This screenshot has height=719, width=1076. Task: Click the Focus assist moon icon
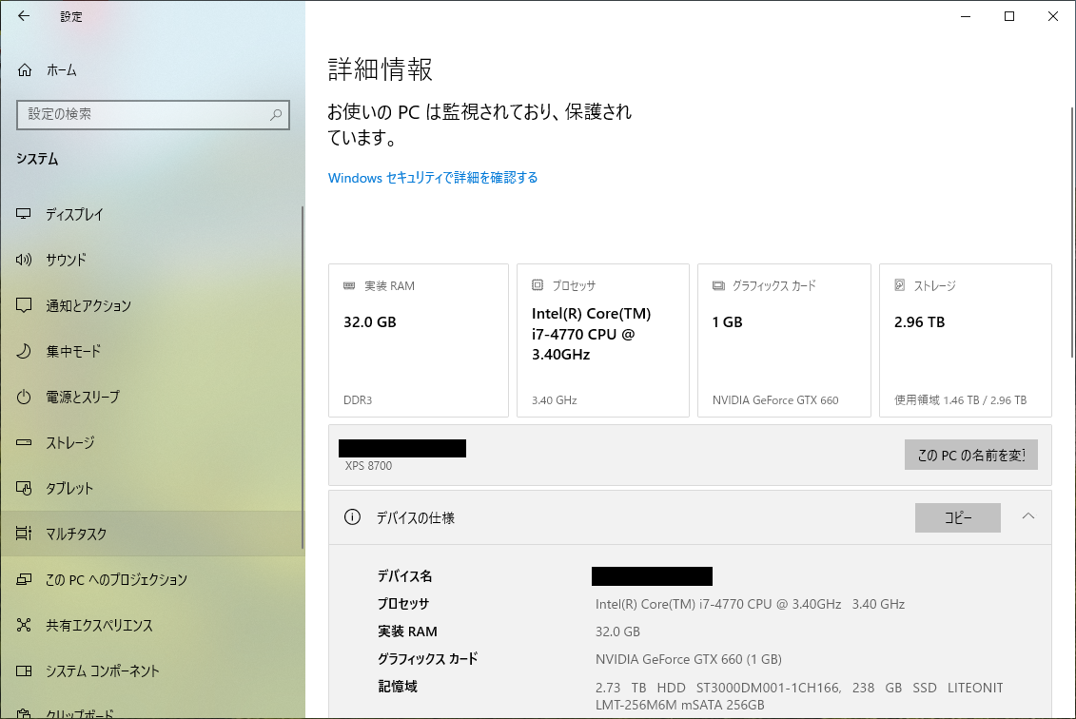[25, 352]
